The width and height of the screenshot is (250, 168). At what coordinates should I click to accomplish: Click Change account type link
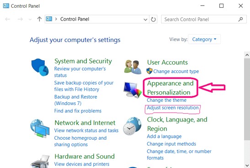[x=176, y=71]
